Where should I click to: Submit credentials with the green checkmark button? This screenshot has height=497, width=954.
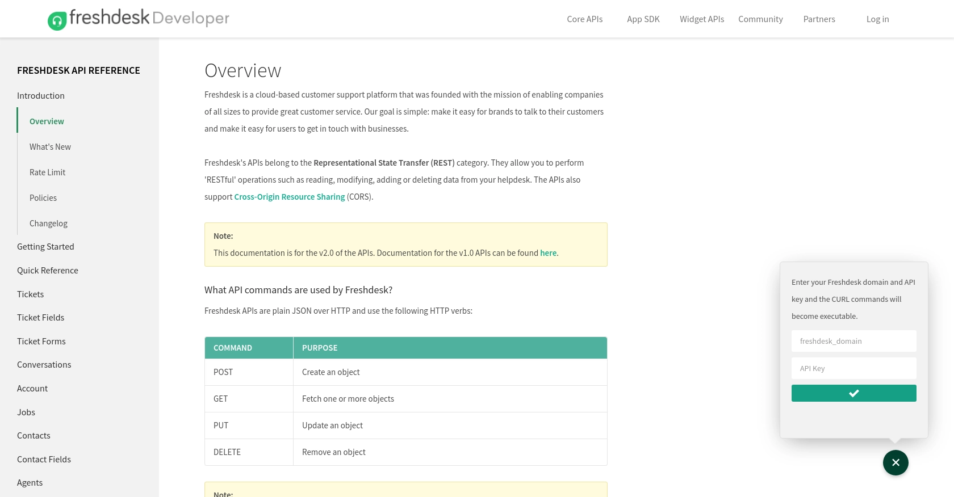[x=853, y=393]
